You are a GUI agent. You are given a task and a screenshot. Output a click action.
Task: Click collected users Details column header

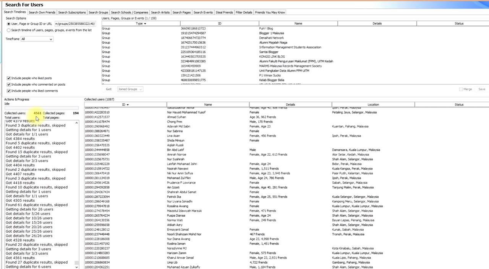tap(290, 104)
